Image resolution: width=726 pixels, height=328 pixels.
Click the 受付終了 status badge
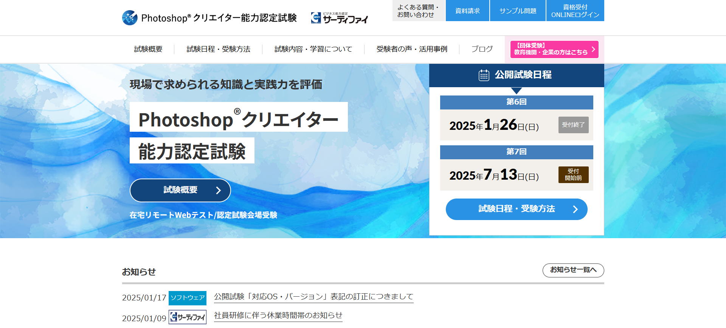(x=574, y=125)
